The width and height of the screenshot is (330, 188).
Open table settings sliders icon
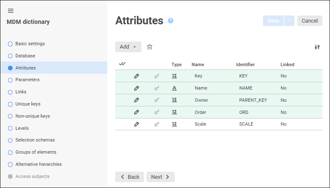(317, 47)
